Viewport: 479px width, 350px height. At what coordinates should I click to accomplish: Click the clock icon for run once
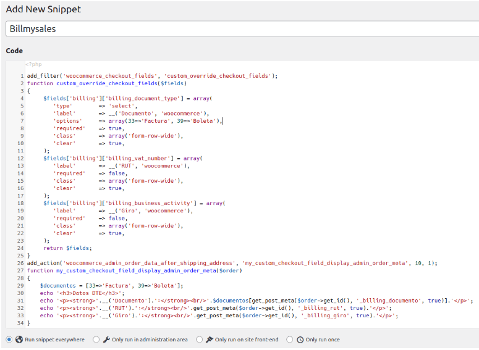[x=300, y=340]
